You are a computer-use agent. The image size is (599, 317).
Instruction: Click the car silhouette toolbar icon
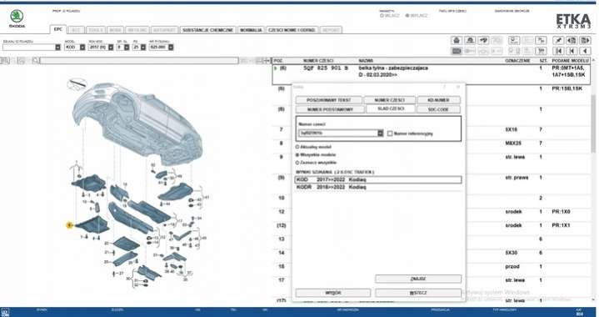pyautogui.click(x=470, y=40)
